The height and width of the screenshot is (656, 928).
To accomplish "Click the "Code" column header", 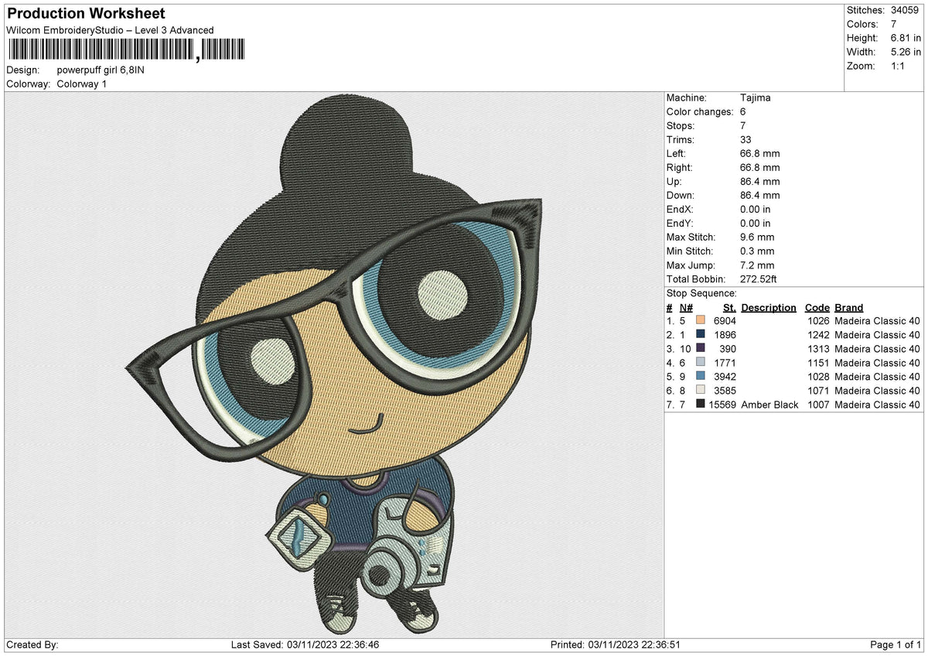I will tap(817, 308).
